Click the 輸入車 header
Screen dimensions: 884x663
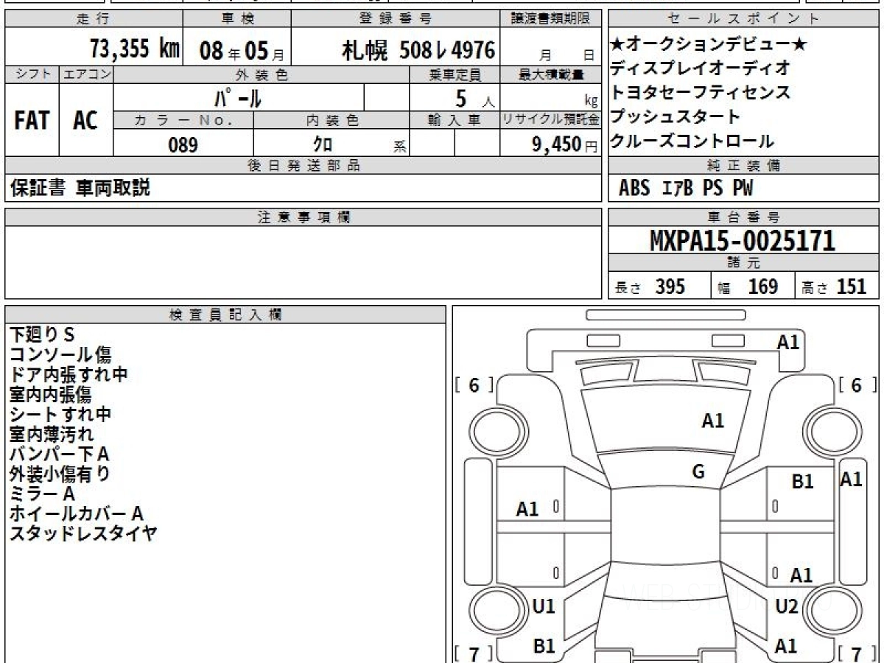(455, 120)
